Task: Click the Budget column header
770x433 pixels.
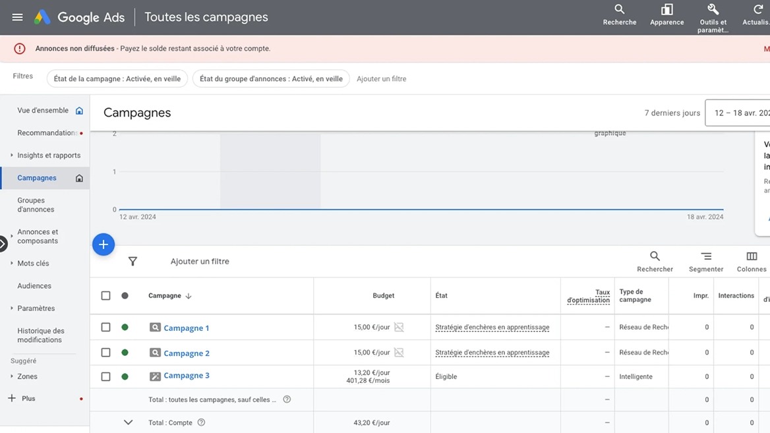Action: coord(384,295)
